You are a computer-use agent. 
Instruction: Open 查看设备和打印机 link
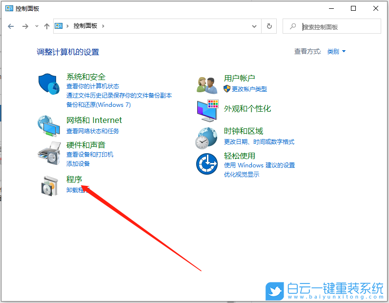[90, 155]
